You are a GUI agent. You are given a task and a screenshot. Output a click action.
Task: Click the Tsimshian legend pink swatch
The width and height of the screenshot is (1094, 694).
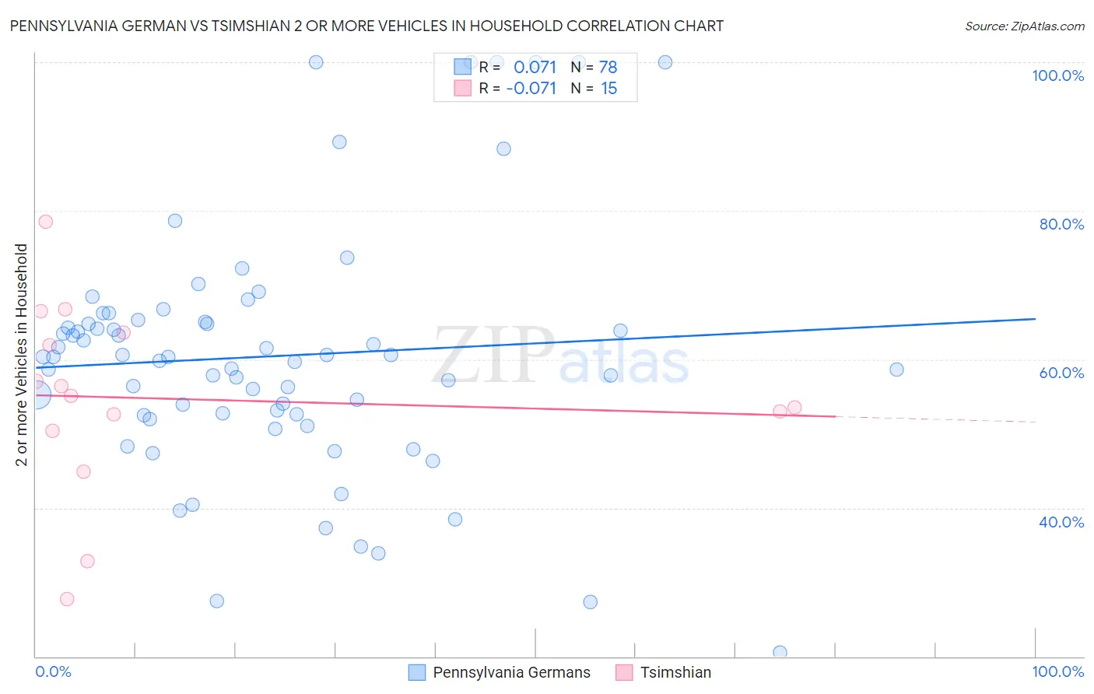coord(624,672)
